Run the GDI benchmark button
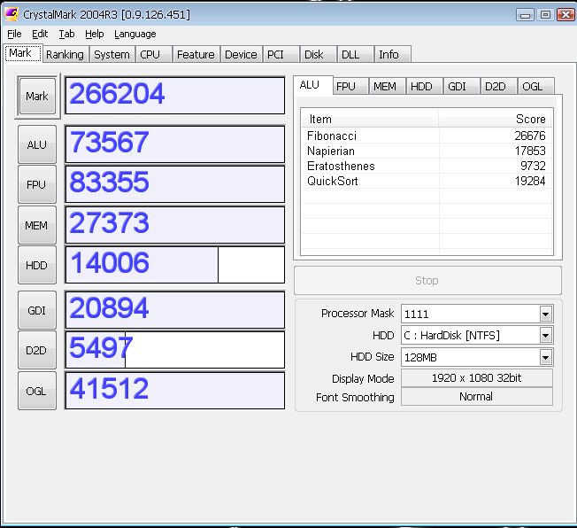Screen dimensions: 577x528 pyautogui.click(x=37, y=310)
